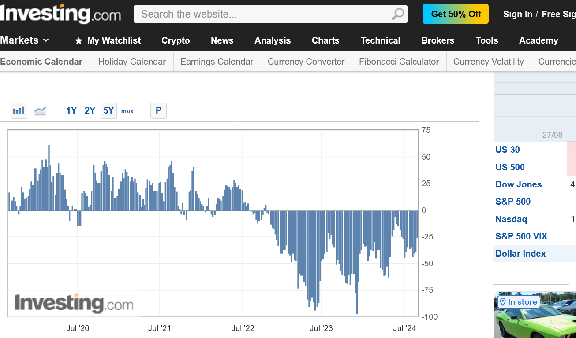Image resolution: width=576 pixels, height=338 pixels.
Task: Select the Earnings Calendar tab
Action: (217, 62)
